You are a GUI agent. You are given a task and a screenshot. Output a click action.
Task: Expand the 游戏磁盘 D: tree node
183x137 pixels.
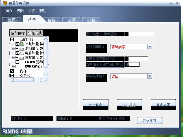tap(13, 48)
